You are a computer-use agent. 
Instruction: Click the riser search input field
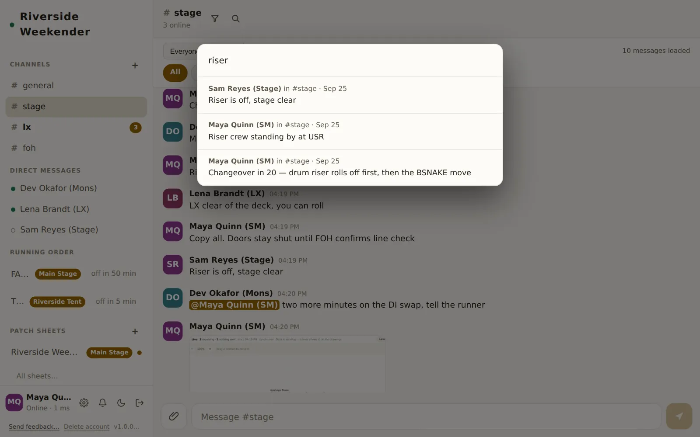click(350, 60)
